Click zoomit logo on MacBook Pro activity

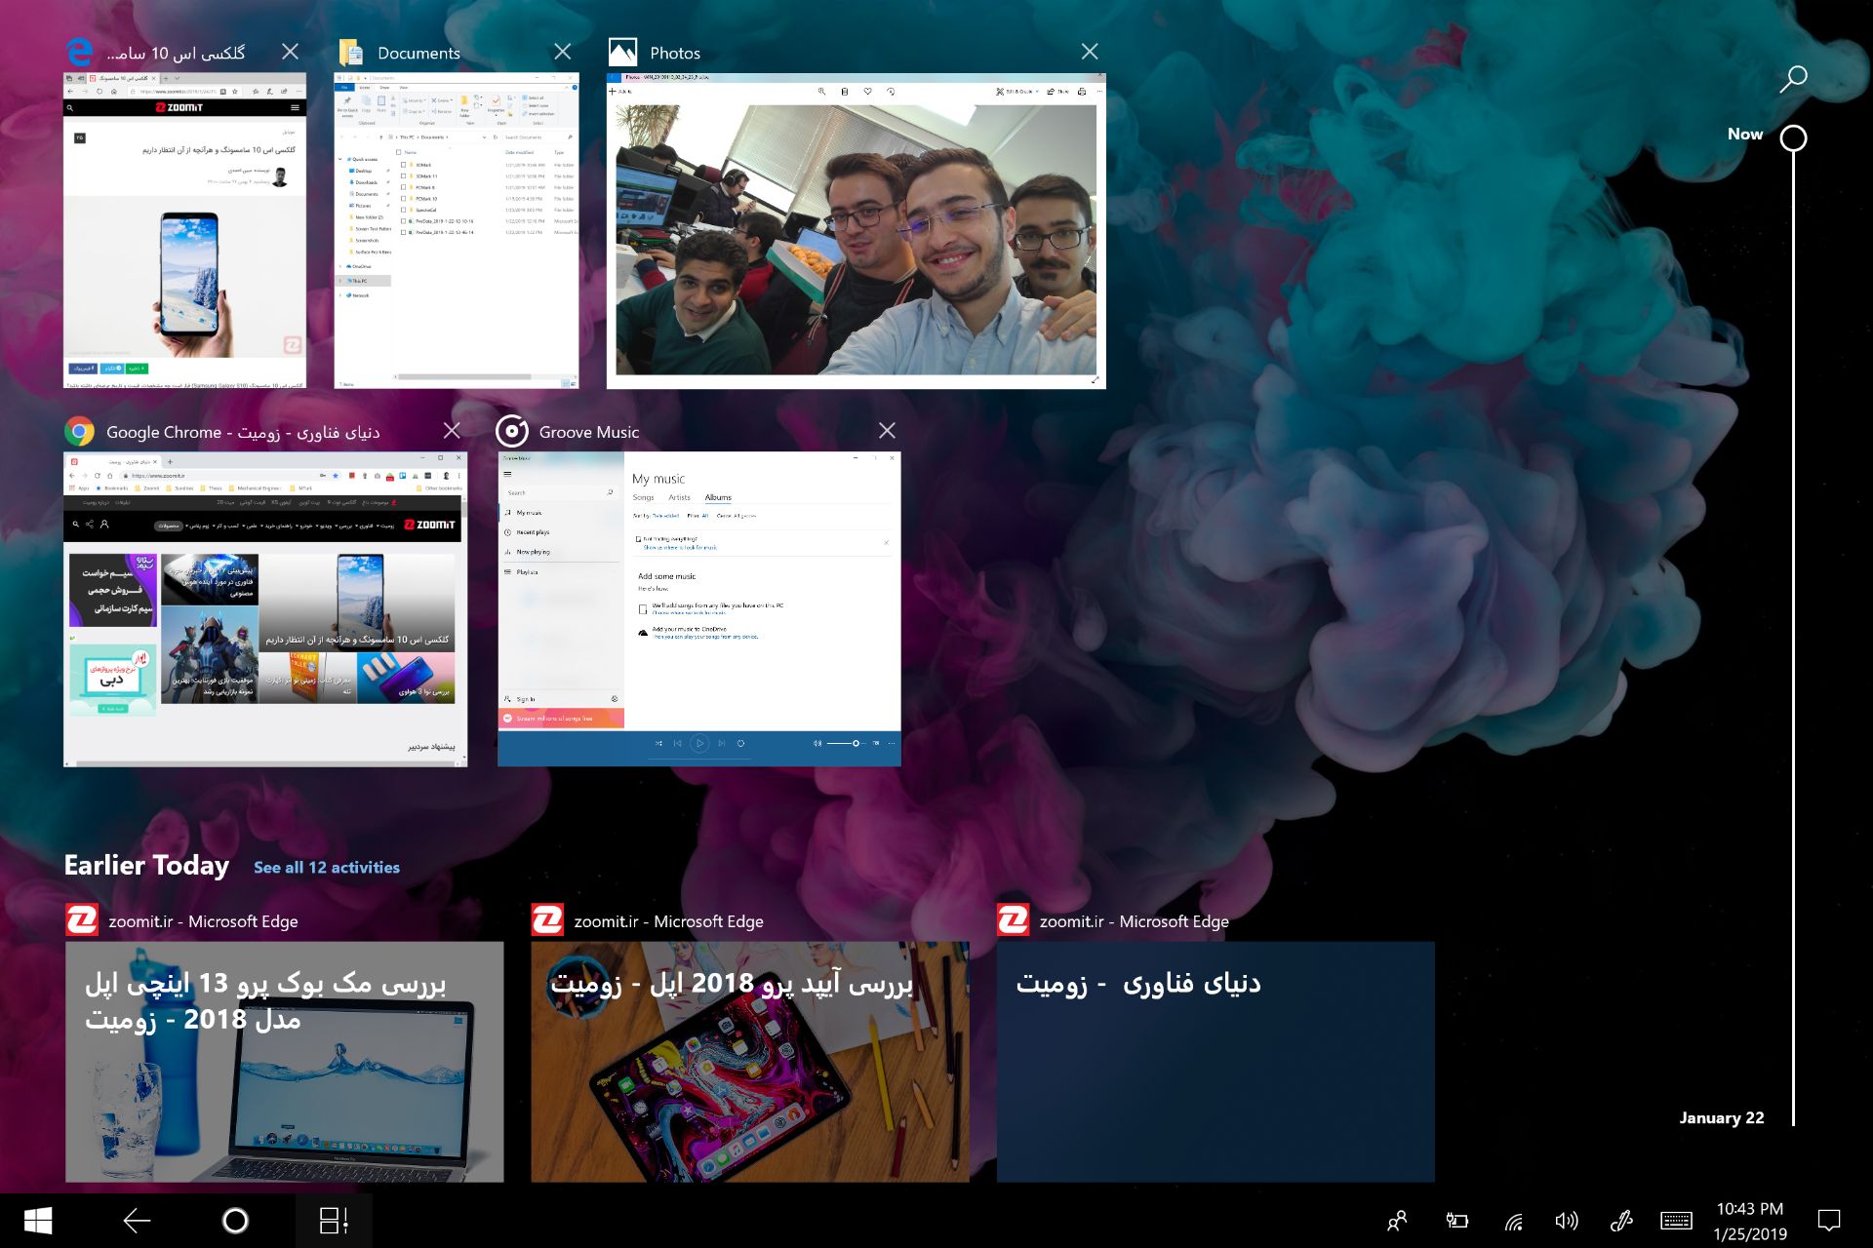(x=82, y=920)
